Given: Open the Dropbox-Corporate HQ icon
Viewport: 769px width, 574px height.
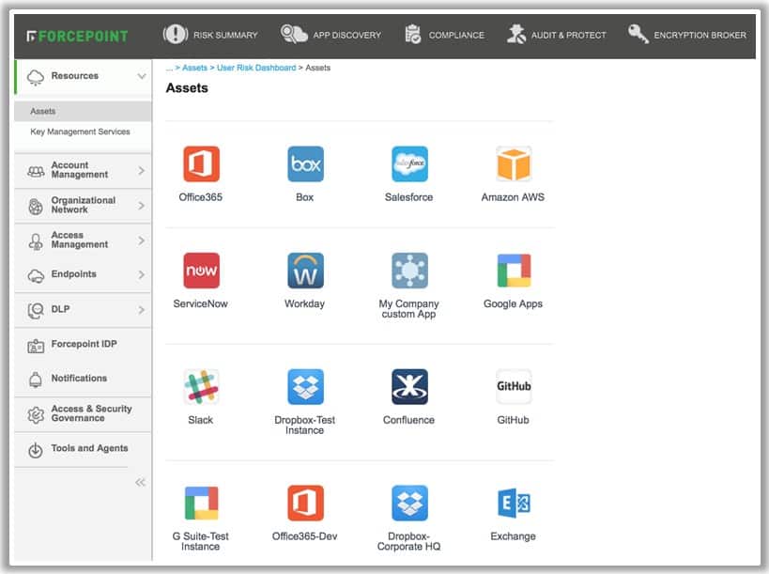Looking at the screenshot, I should click(x=409, y=503).
